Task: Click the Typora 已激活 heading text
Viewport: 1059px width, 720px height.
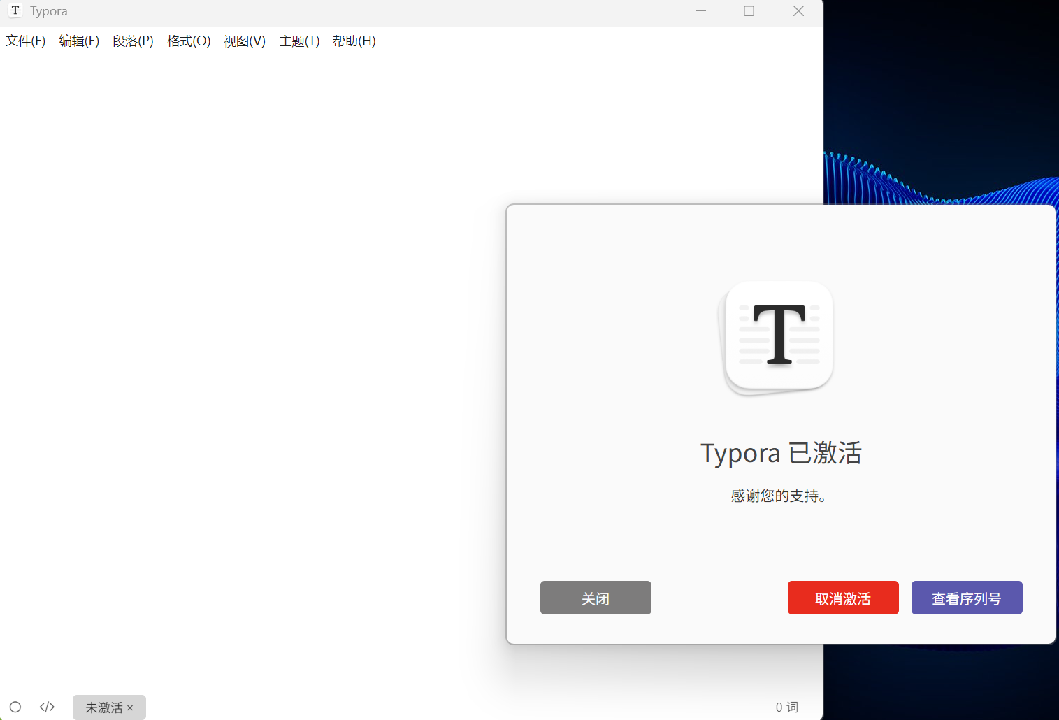Action: (x=781, y=453)
